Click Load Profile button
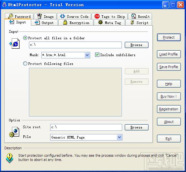This screenshot has width=186, height=172. click(169, 54)
